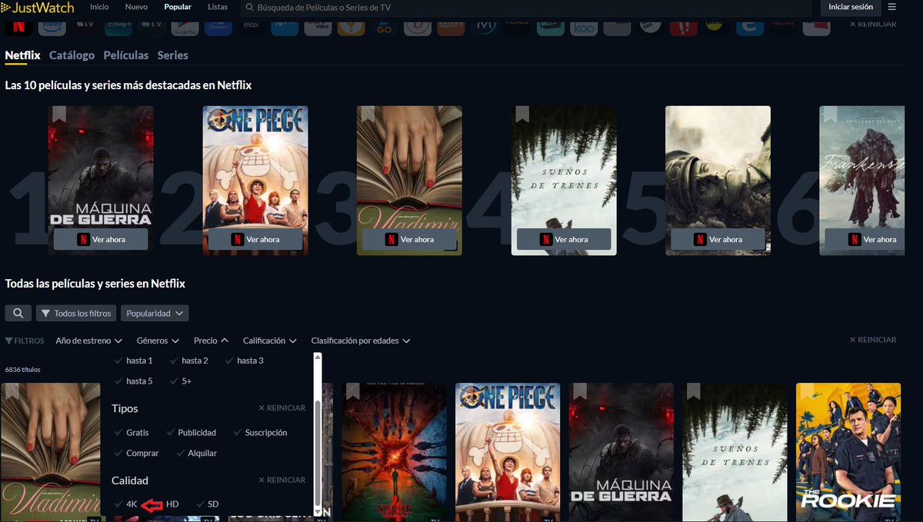Viewport: 923px width, 522px height.
Task: Go to the Nuevo nav item
Action: (x=136, y=7)
